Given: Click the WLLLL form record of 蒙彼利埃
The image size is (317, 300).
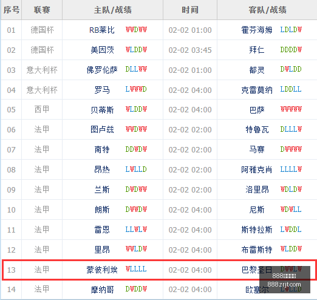Looking at the screenshot, I should (136, 269).
